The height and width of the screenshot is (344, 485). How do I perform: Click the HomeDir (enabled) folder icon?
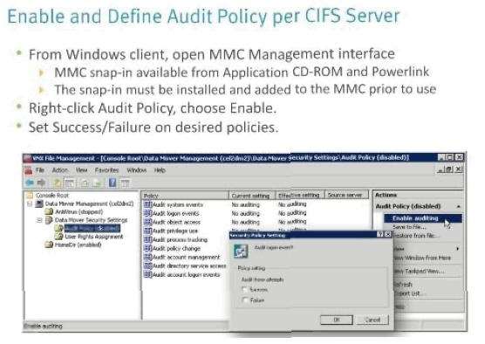click(x=49, y=245)
